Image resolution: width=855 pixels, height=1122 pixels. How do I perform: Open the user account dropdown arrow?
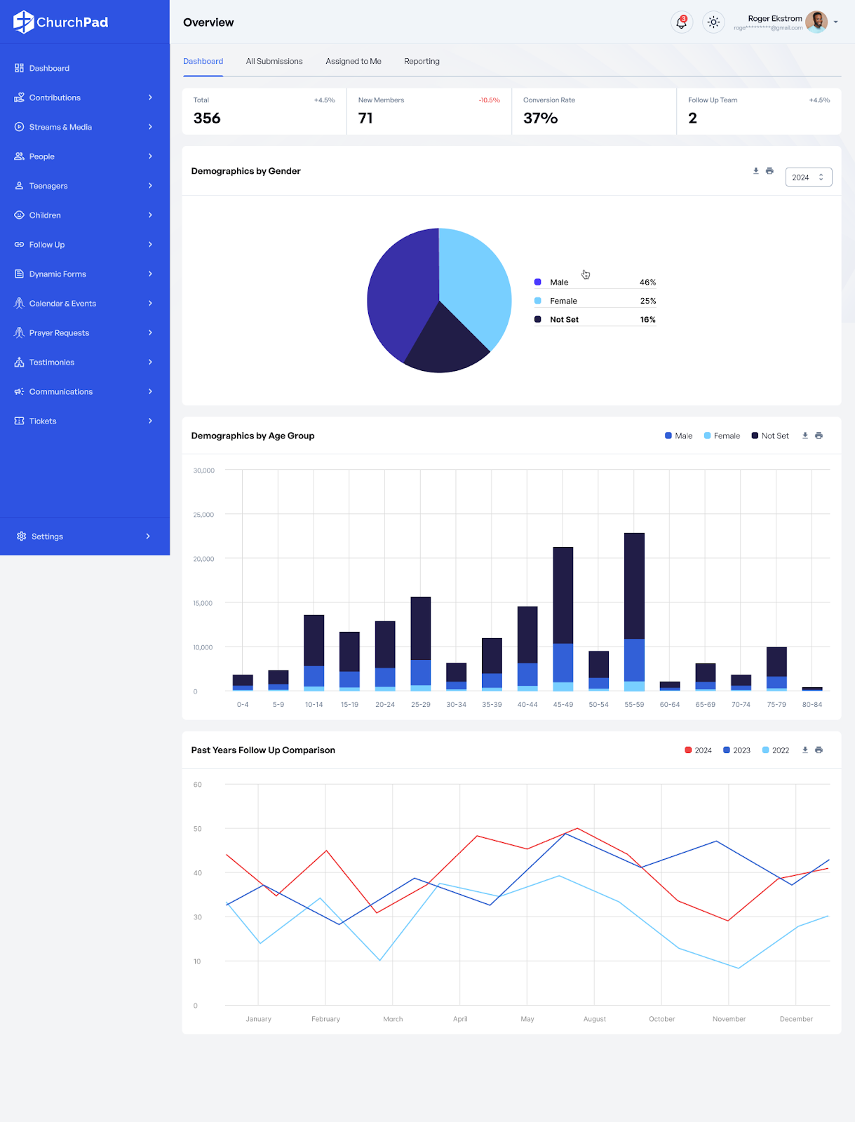pyautogui.click(x=836, y=22)
